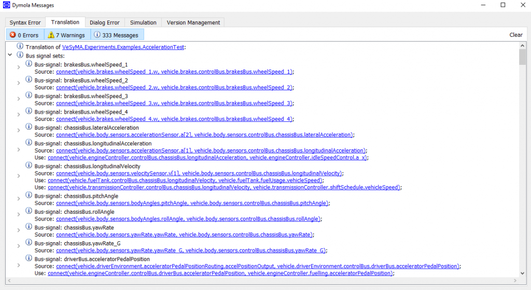Open wheelSpeed_1.w source connect link
The width and height of the screenshot is (531, 290).
point(174,72)
